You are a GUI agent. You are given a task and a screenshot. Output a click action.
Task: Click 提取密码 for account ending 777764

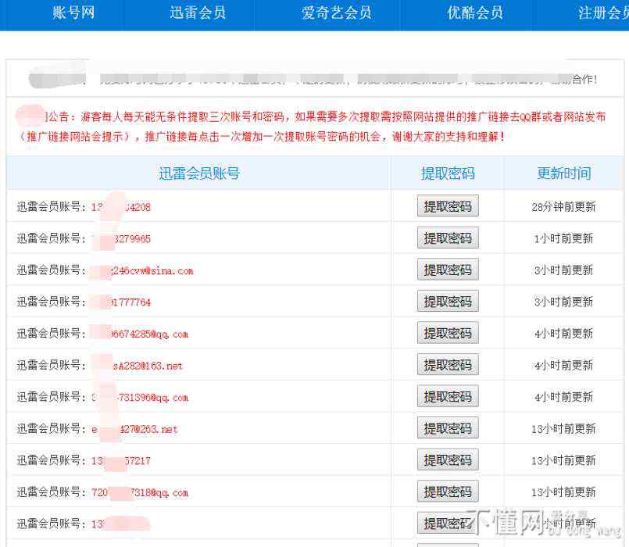coord(448,302)
